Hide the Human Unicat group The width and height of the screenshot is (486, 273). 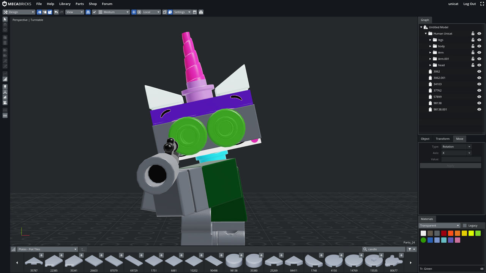[479, 33]
